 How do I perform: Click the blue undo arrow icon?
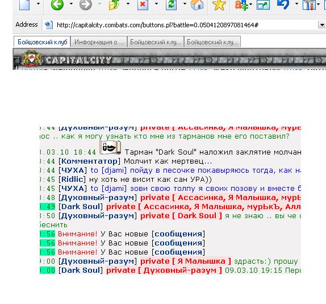pyautogui.click(x=283, y=5)
